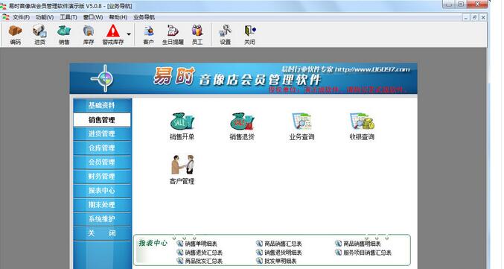Open the 文件(F) menu
Image resolution: width=504 pixels, height=269 pixels.
click(x=21, y=17)
